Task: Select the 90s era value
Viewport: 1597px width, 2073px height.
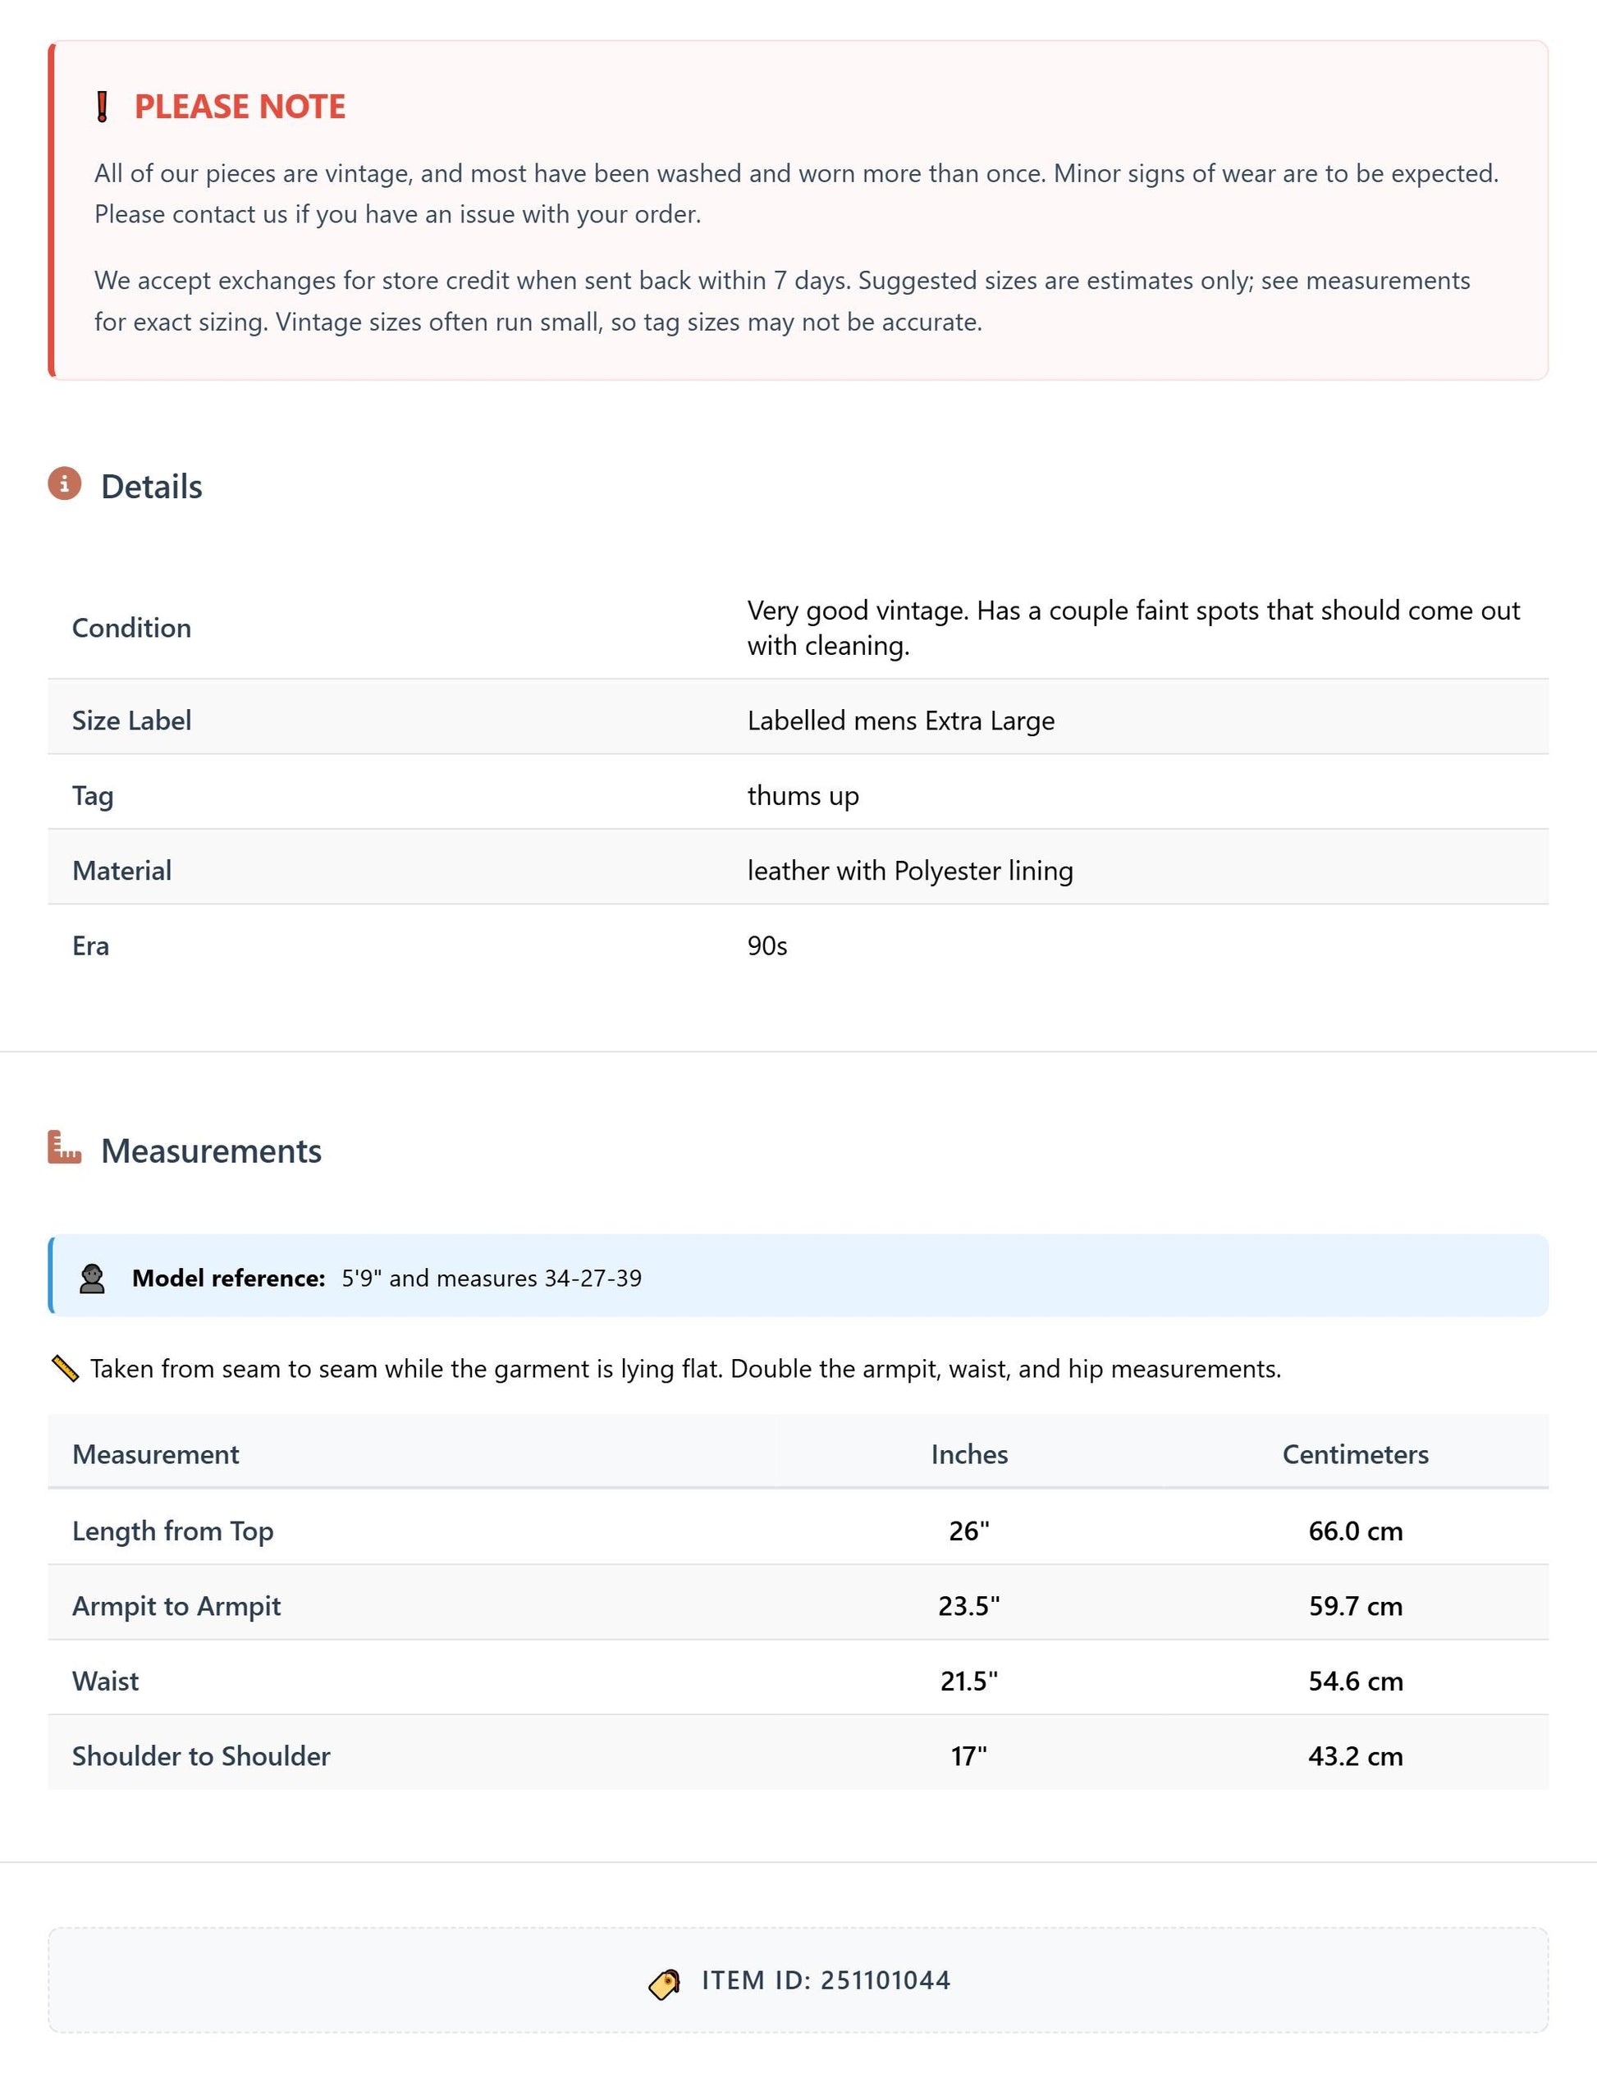Action: click(x=766, y=945)
